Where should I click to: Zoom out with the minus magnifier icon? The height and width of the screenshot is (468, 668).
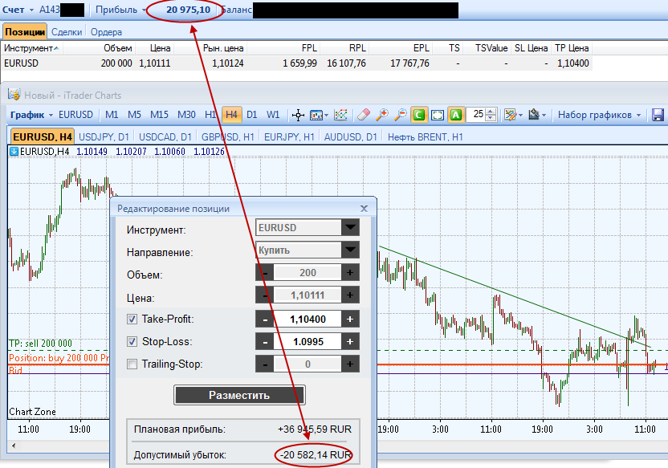(x=400, y=115)
